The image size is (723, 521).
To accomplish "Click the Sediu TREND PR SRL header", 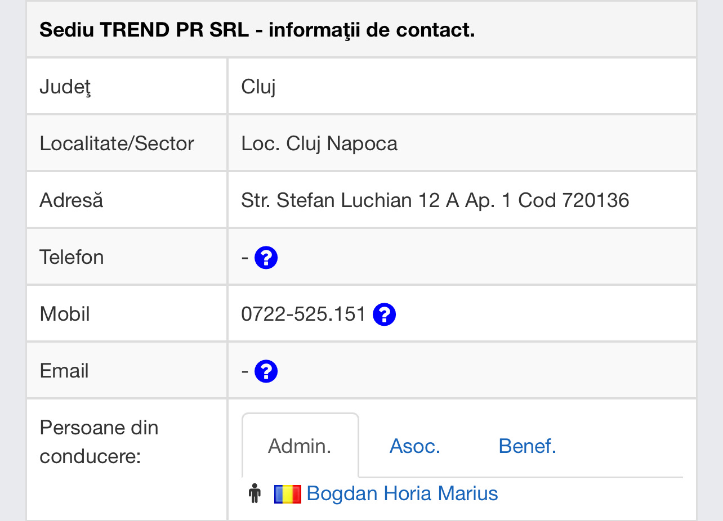I will click(x=257, y=30).
